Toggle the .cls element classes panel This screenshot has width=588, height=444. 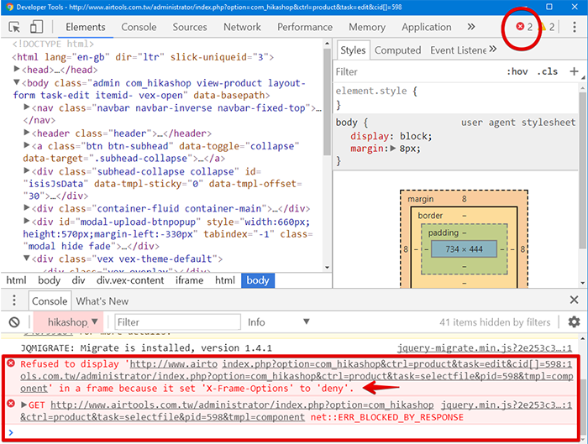coord(548,72)
